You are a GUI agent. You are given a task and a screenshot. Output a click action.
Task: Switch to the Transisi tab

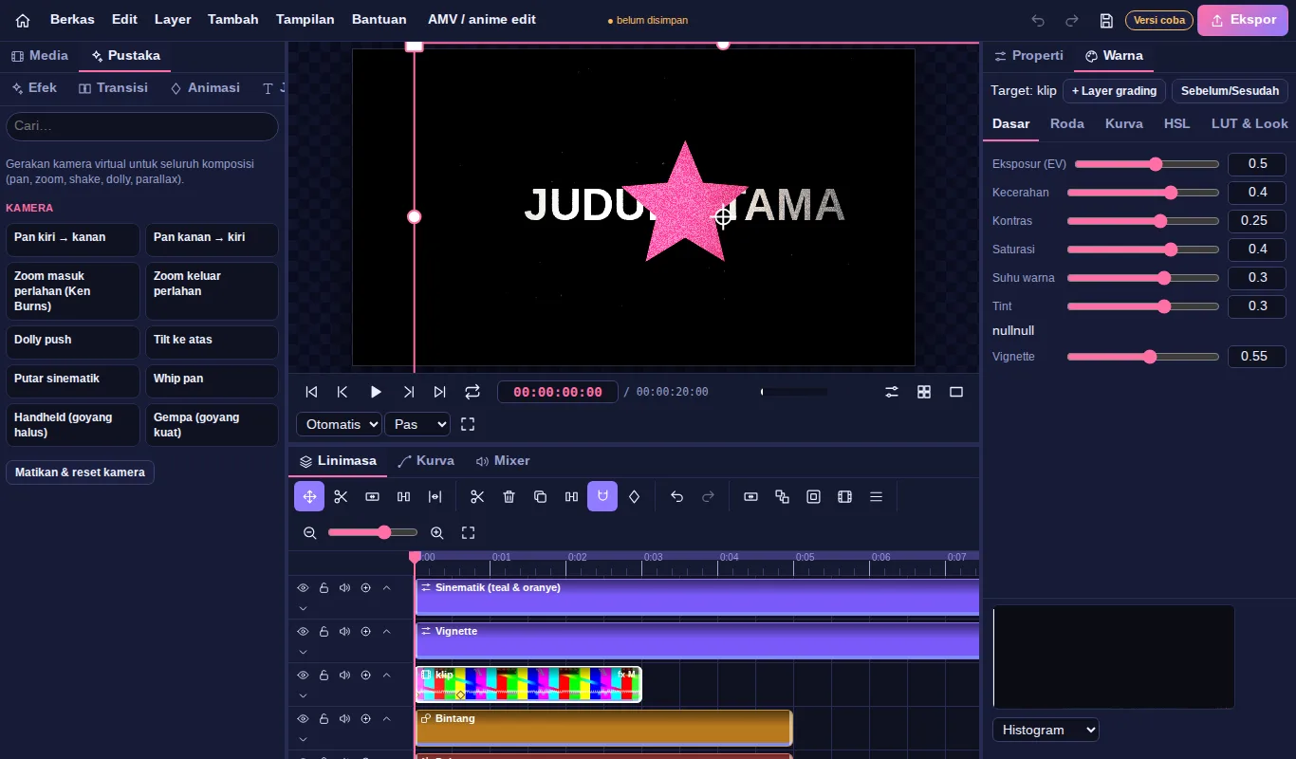coord(114,88)
